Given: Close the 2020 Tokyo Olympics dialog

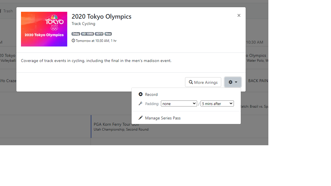Looking at the screenshot, I should (x=239, y=15).
